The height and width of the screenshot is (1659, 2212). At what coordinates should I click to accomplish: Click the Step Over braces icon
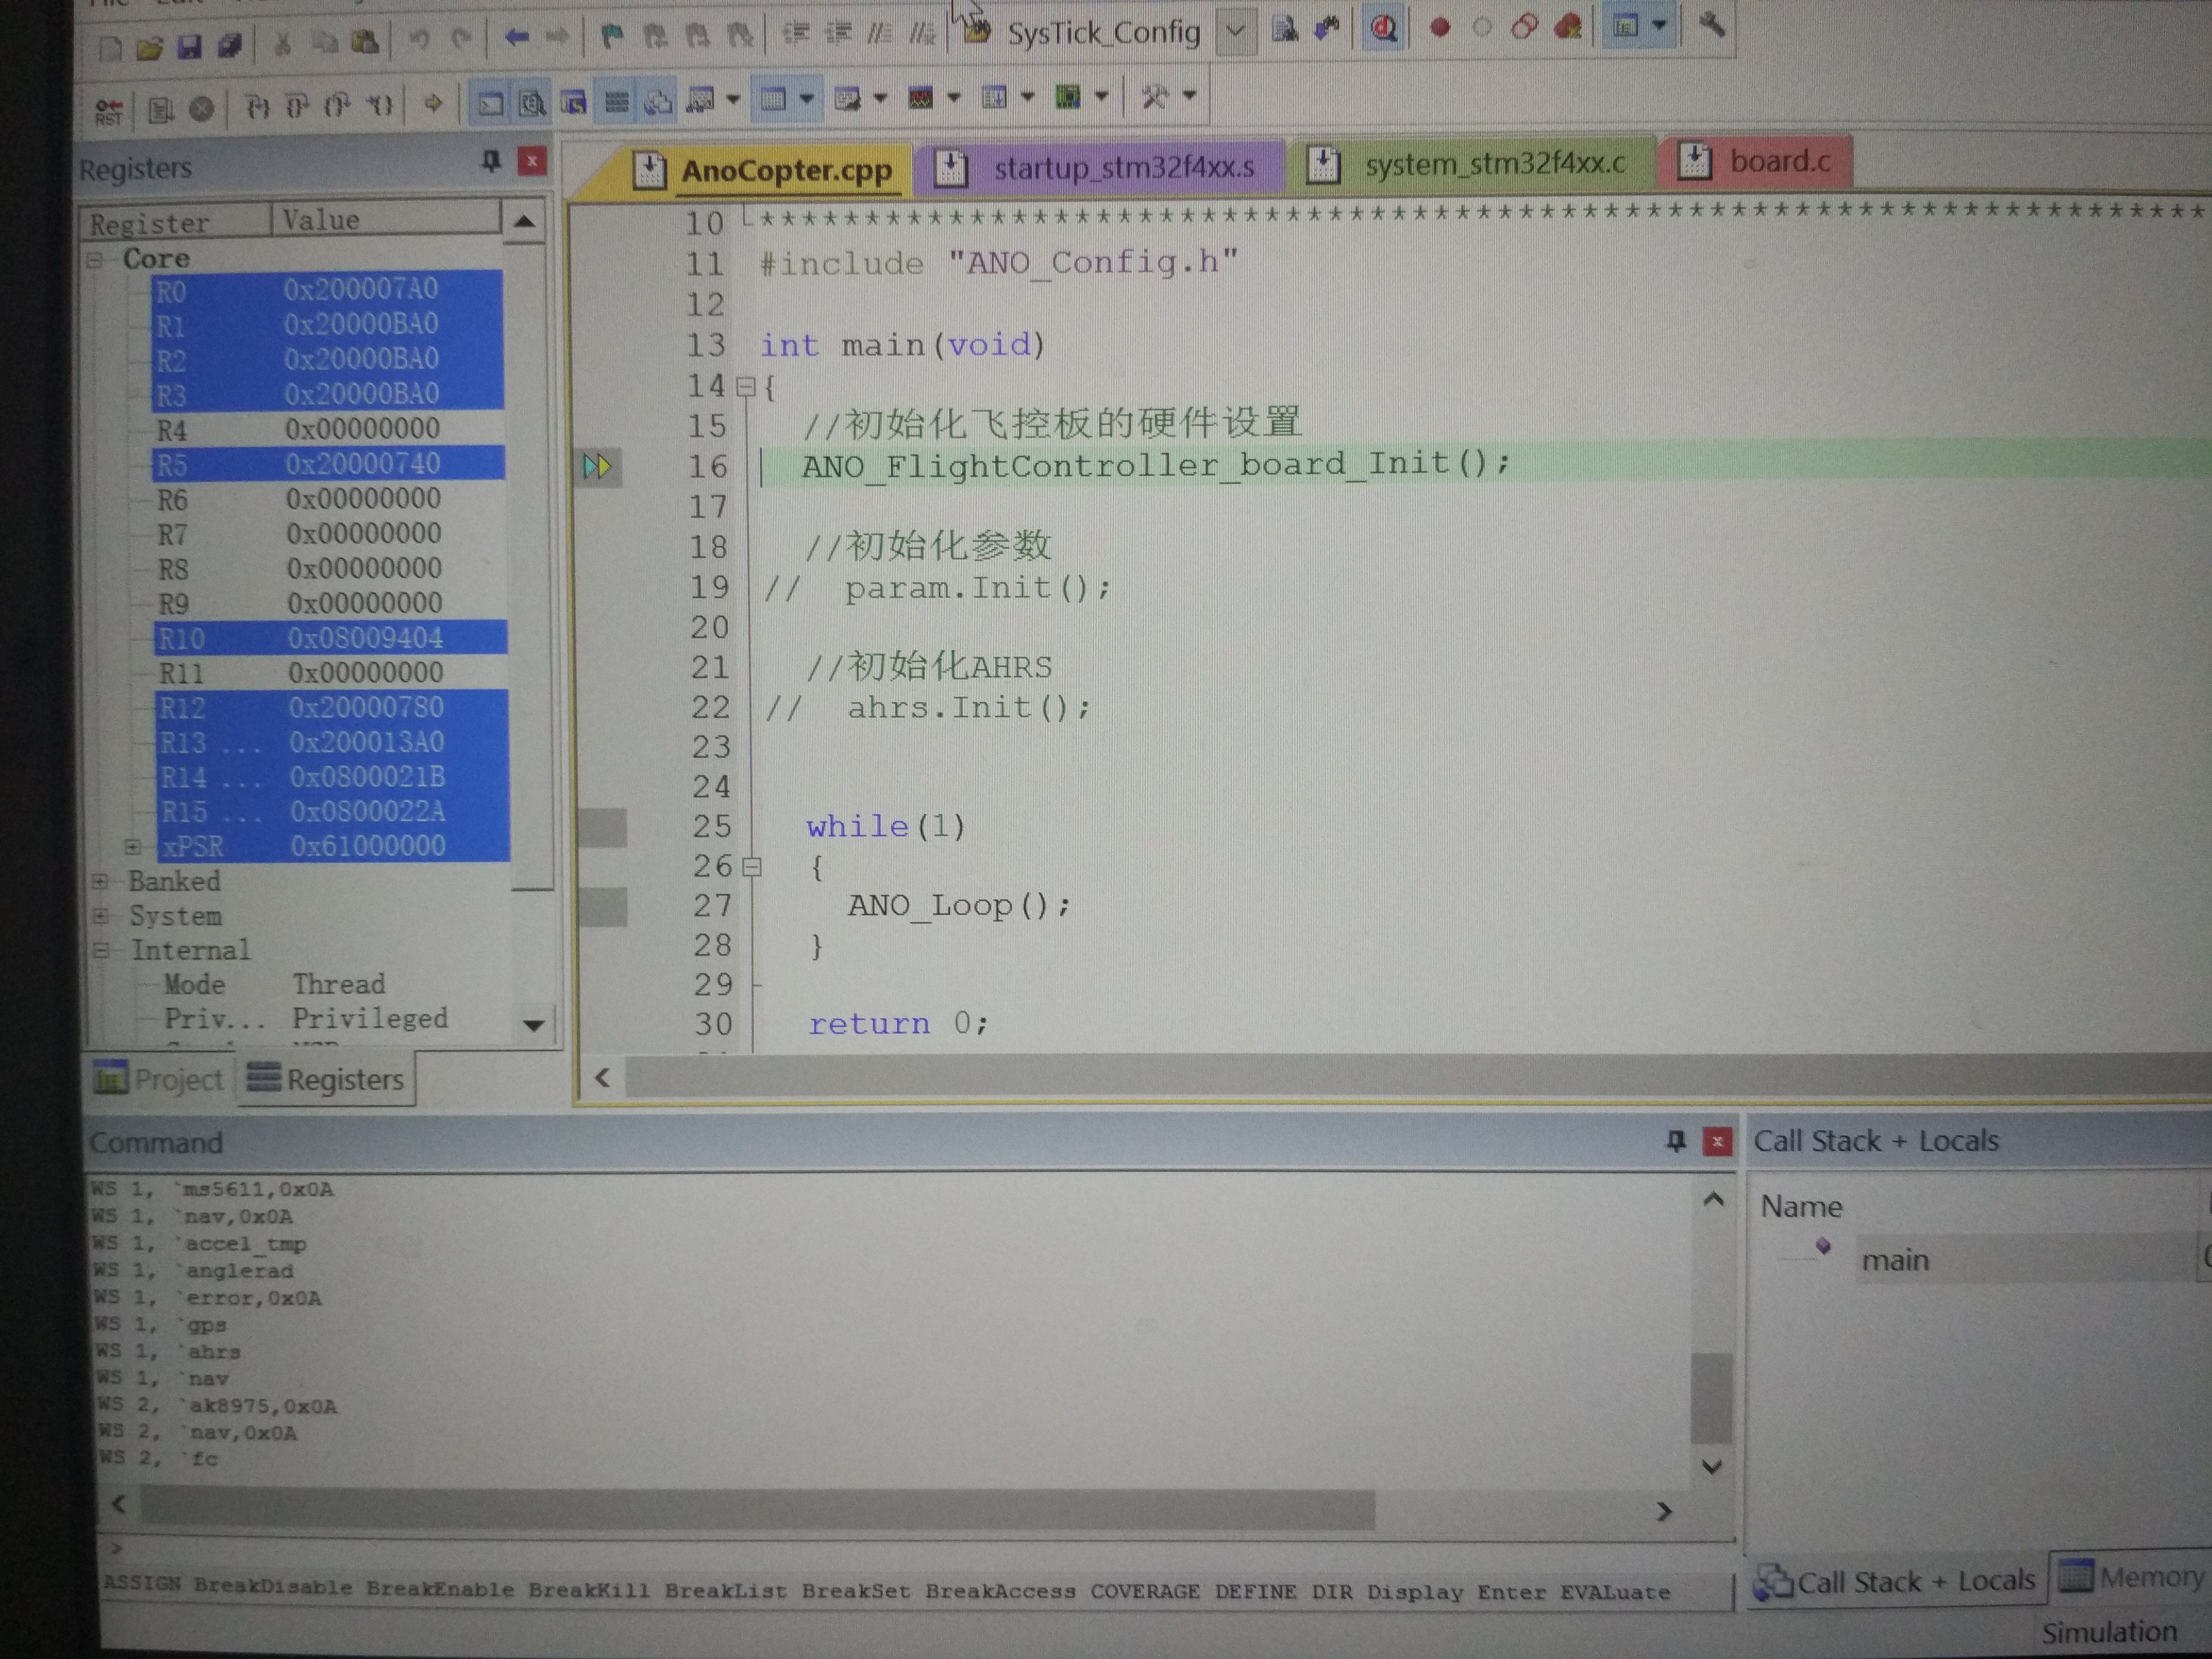[x=297, y=106]
